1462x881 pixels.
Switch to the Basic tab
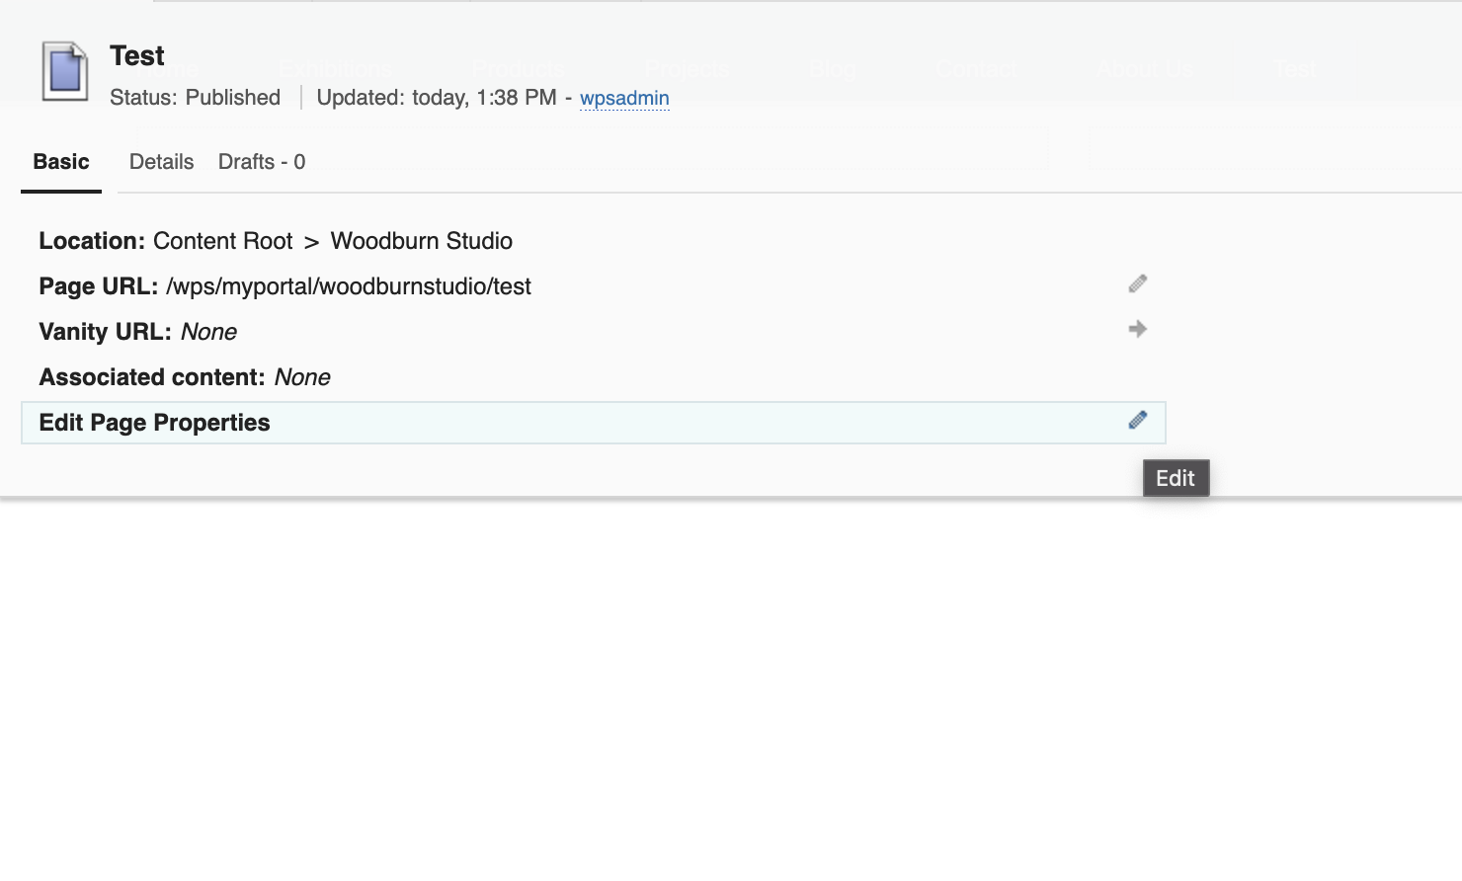[61, 162]
